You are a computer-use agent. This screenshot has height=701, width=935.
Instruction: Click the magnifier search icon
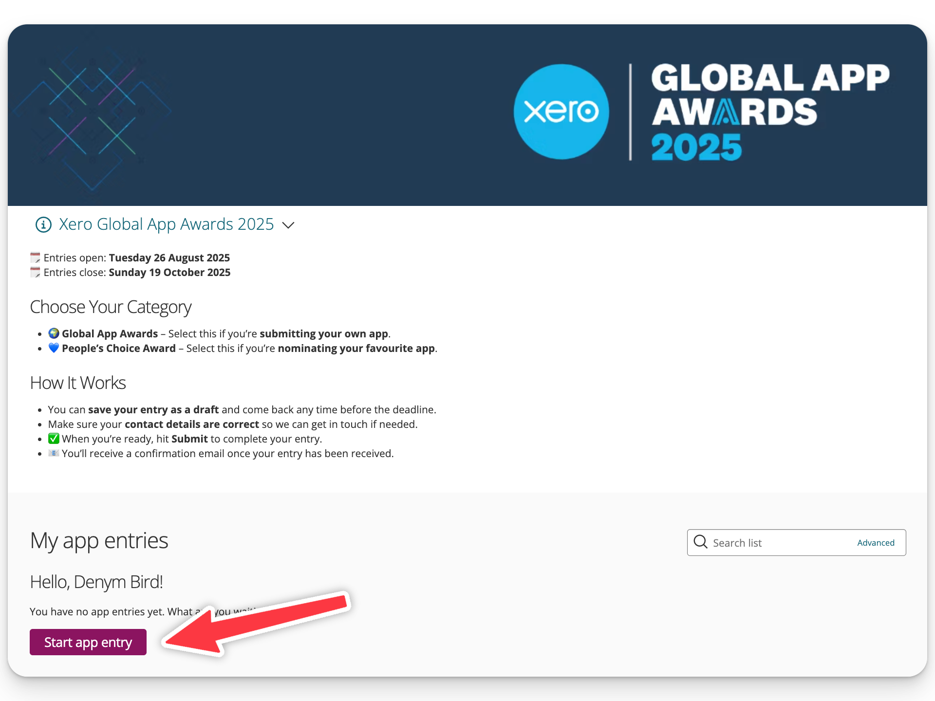point(700,542)
